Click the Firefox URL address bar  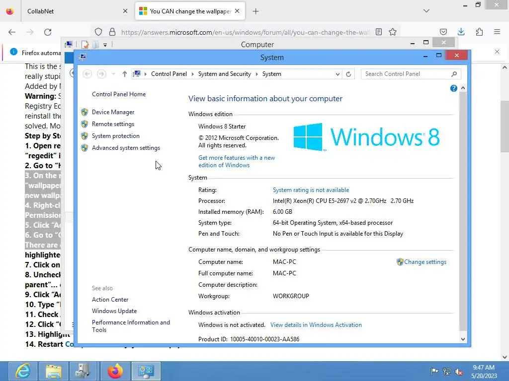(x=245, y=32)
